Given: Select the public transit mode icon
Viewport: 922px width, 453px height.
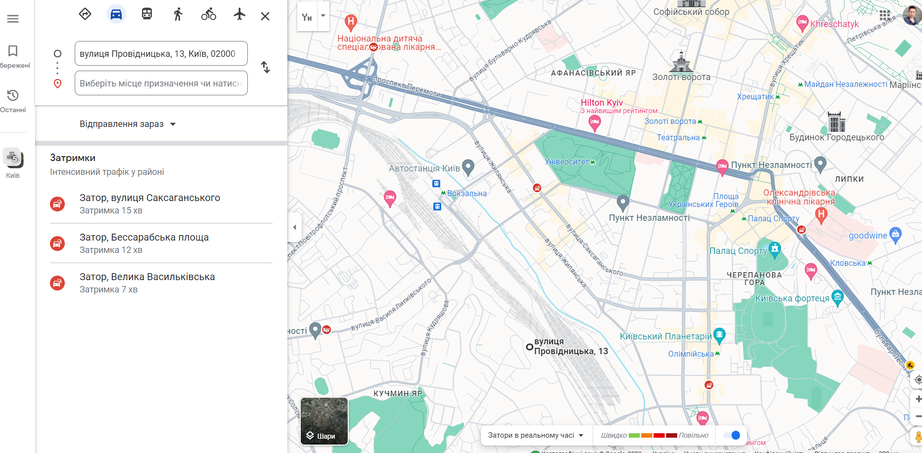Looking at the screenshot, I should point(147,14).
